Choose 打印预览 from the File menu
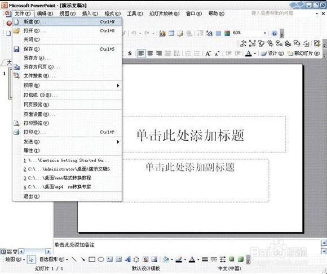327x274 pixels. point(67,123)
